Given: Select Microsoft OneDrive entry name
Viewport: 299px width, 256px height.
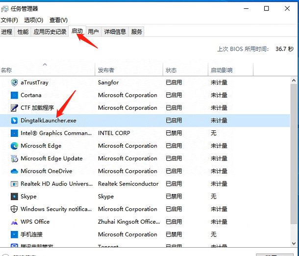Looking at the screenshot, I should coord(47,171).
